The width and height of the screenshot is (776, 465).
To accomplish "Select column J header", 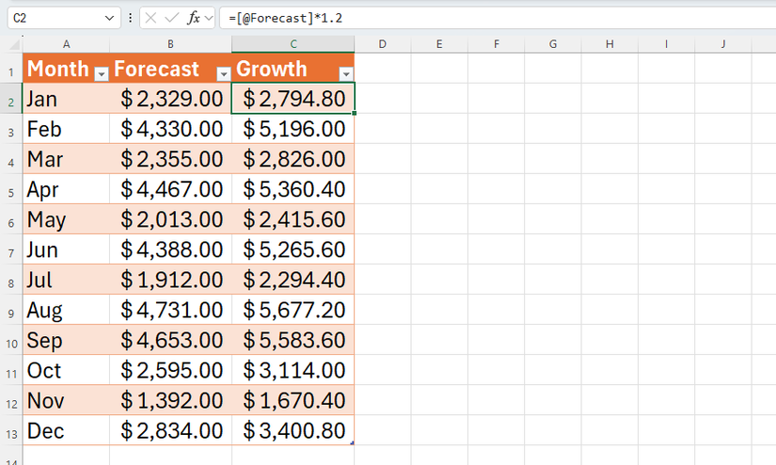I will pos(723,44).
